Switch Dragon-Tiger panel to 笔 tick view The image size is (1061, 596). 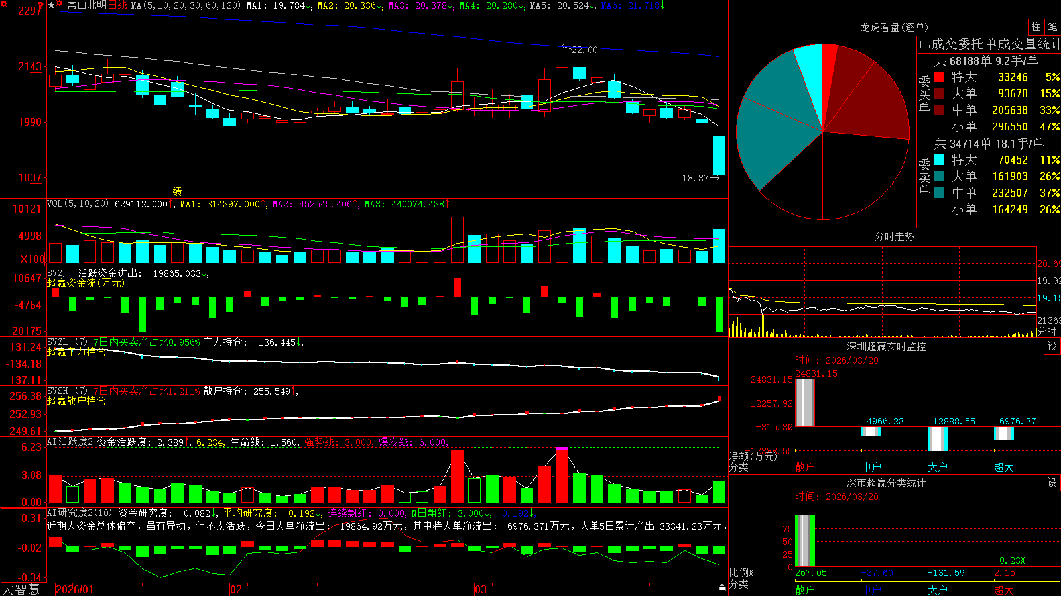(1052, 27)
